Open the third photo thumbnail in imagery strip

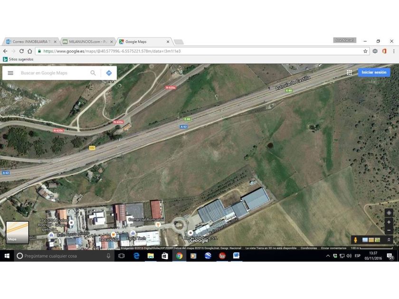pyautogui.click(x=377, y=240)
